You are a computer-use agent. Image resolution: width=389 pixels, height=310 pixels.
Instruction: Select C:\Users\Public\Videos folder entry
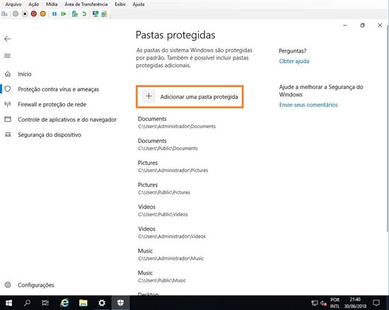click(163, 210)
